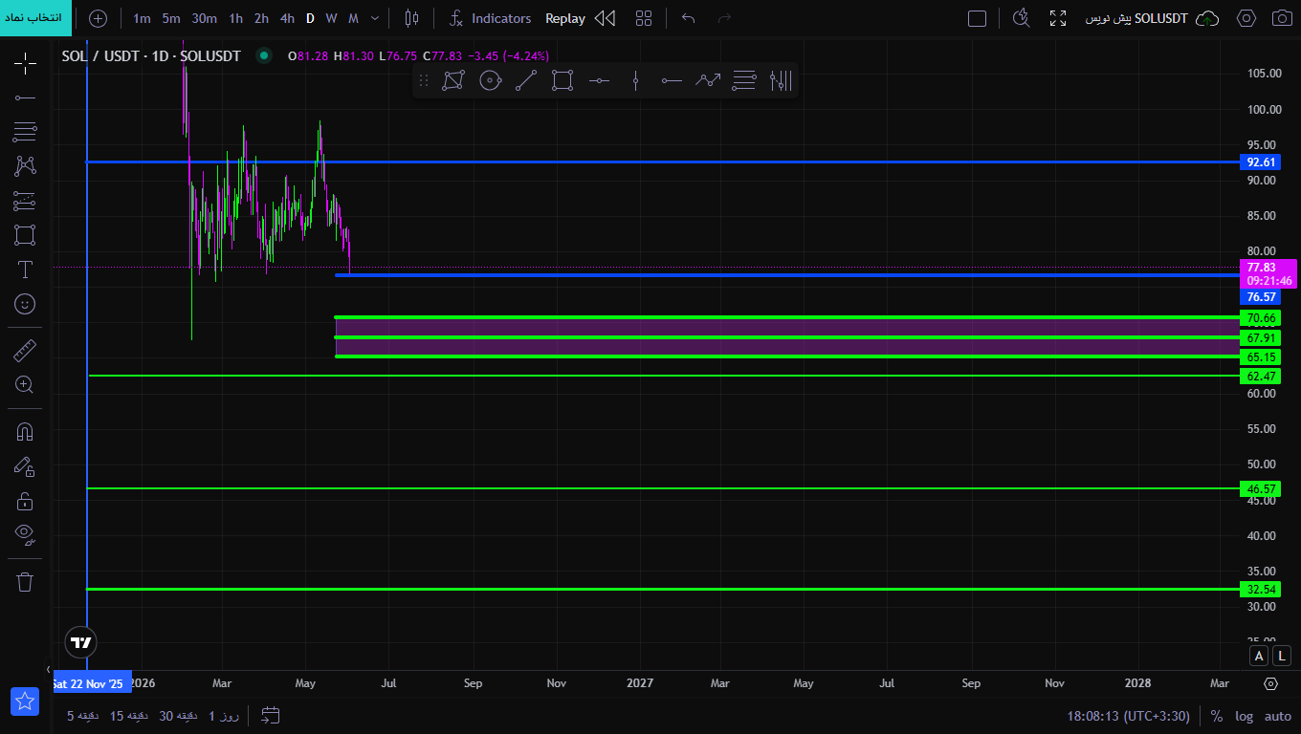Click the 92.61 blue price label
Viewport: 1301px width, 734px height.
click(x=1262, y=162)
